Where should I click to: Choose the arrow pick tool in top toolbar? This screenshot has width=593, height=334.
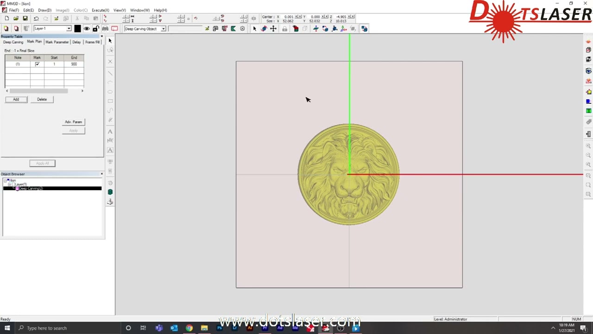pyautogui.click(x=254, y=29)
